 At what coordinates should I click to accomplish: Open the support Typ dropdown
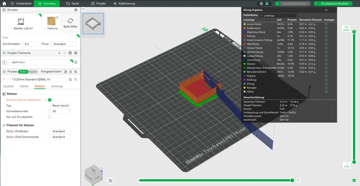(x=59, y=106)
